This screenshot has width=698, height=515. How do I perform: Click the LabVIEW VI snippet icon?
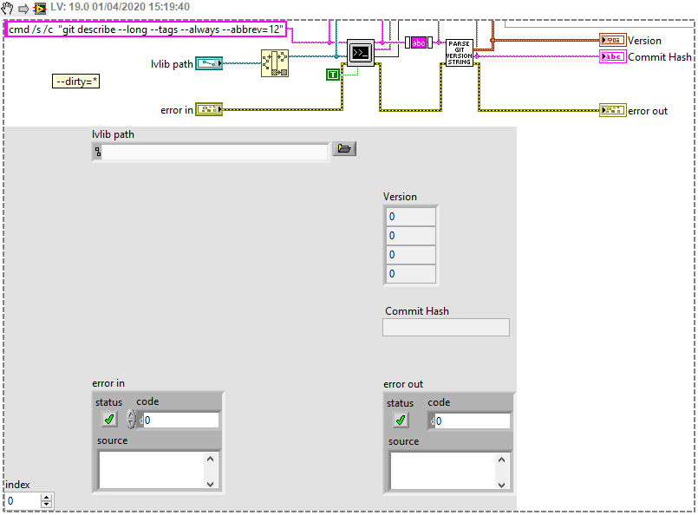coord(40,9)
